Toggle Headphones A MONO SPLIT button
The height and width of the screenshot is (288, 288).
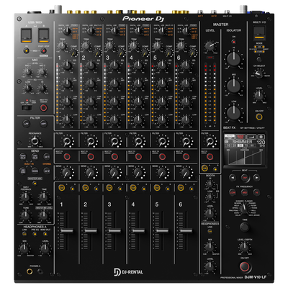point(45,233)
